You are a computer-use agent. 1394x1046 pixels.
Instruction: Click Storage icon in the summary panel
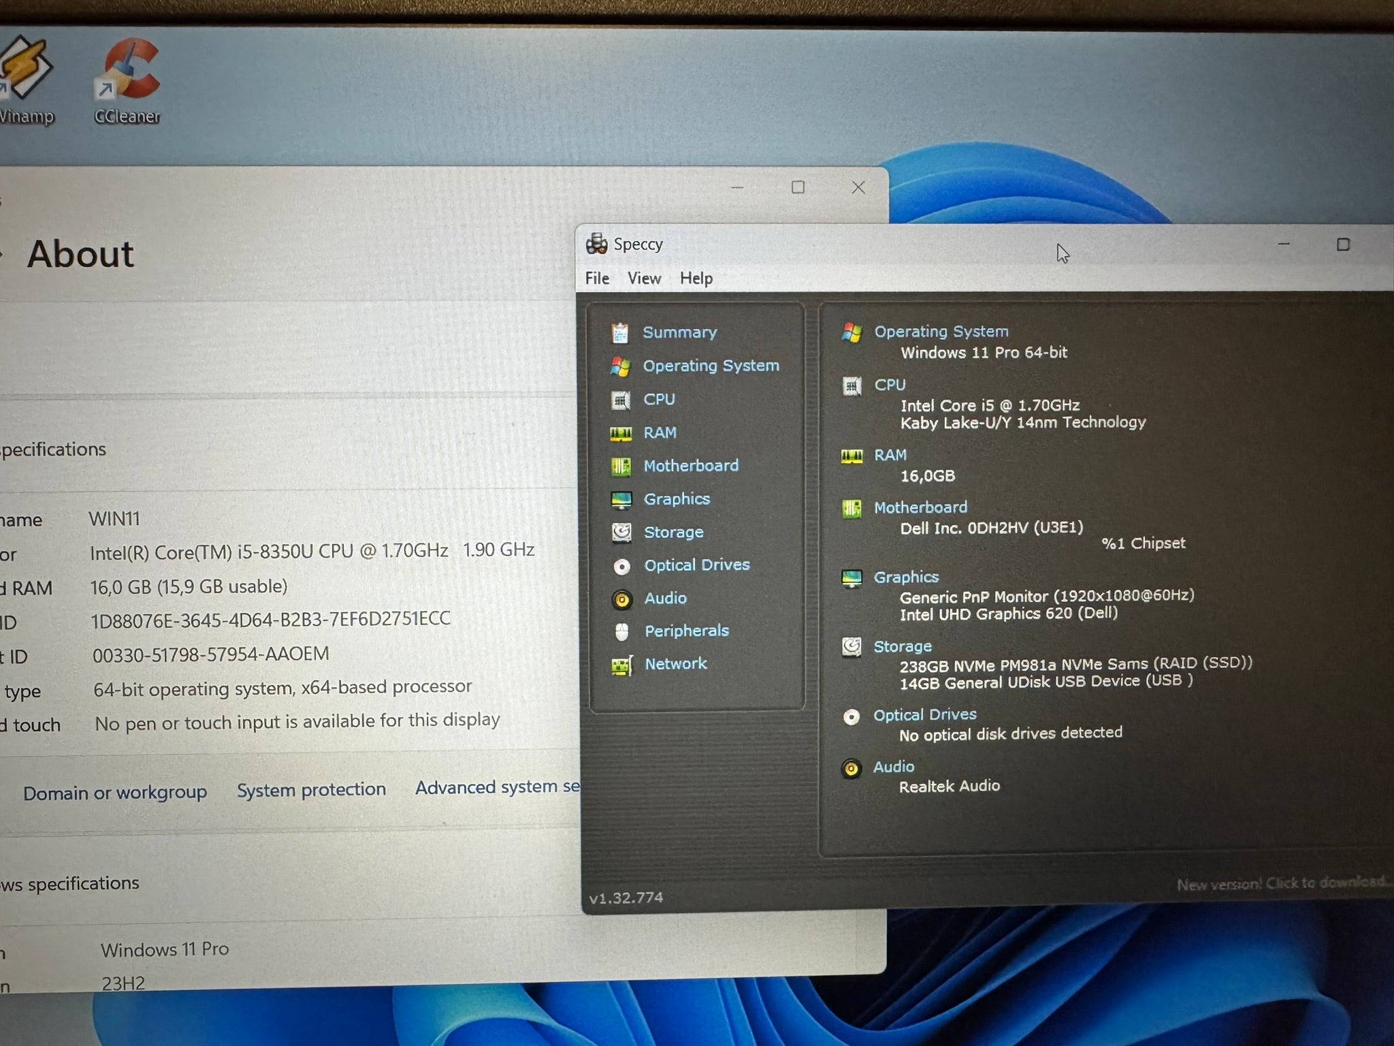pos(852,646)
